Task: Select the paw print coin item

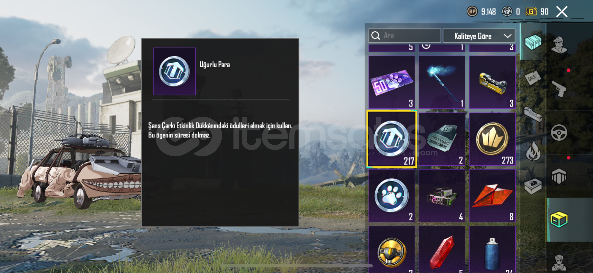Action: (392, 196)
